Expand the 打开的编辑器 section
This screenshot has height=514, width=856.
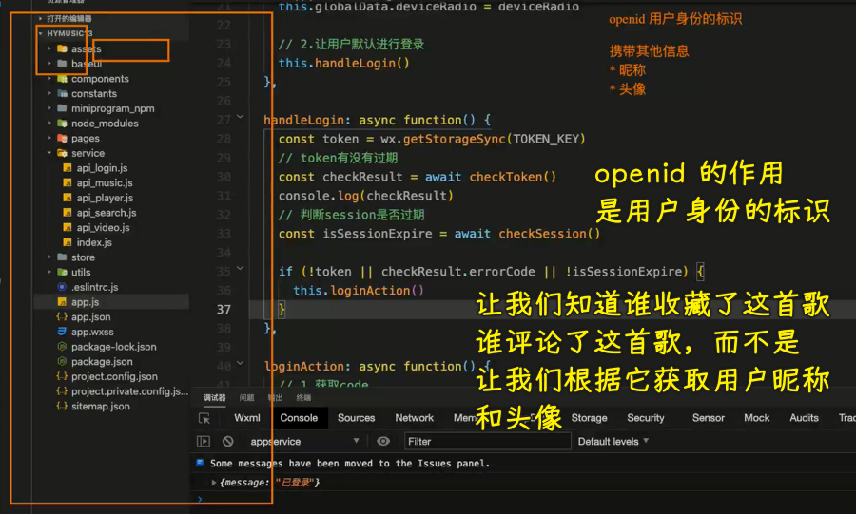coord(40,19)
